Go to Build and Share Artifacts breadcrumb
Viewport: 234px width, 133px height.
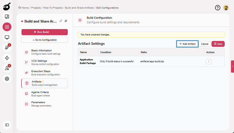pos(79,8)
